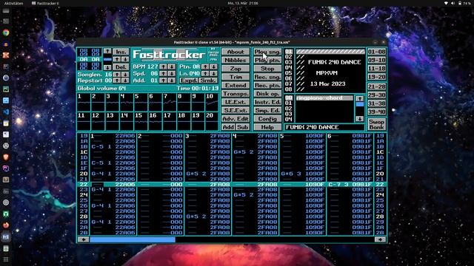Click the Expd. expand pattern button

(189, 81)
